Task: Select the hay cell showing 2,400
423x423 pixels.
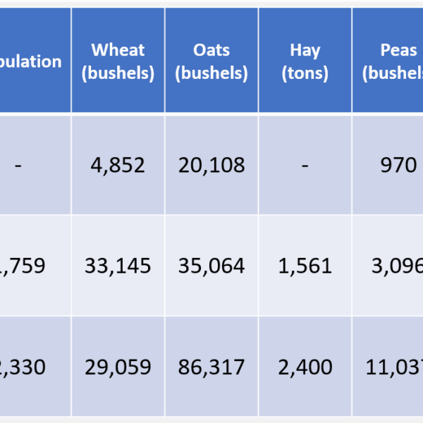Action: (x=305, y=367)
